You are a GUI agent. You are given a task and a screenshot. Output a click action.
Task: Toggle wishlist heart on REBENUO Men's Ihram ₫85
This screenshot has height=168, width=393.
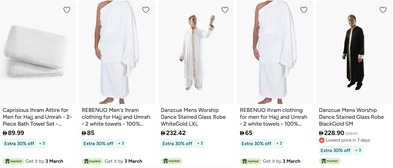(x=146, y=10)
